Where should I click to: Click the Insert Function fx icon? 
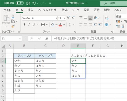click(x=47, y=38)
